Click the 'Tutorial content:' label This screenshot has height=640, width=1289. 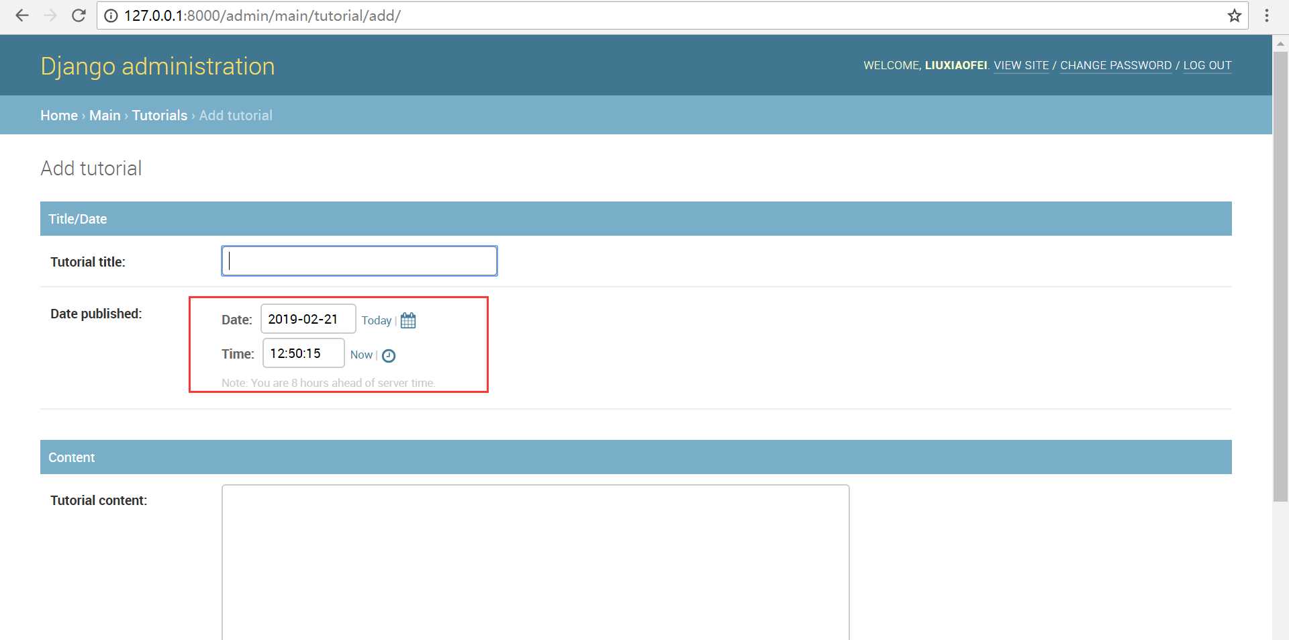(x=99, y=500)
